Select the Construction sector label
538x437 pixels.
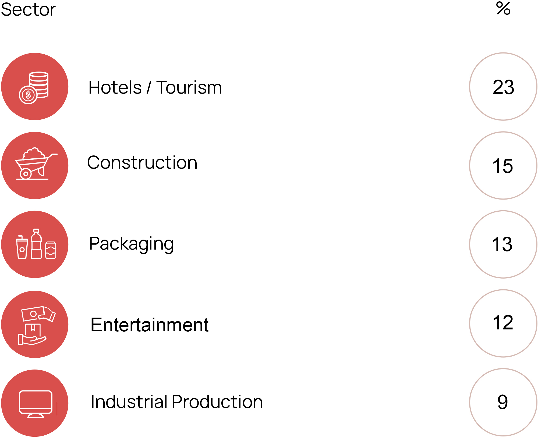(142, 162)
